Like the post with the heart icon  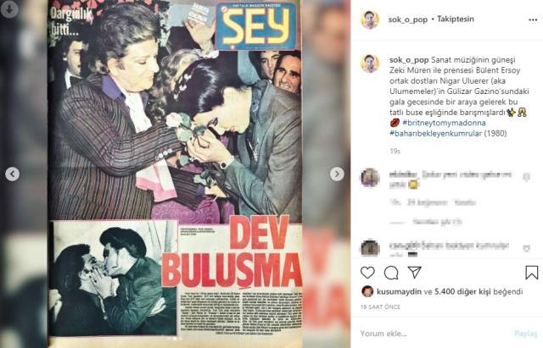[367, 273]
